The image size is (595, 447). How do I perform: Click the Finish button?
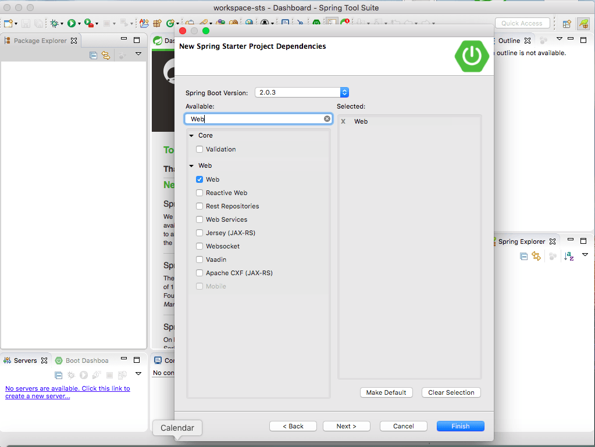[460, 426]
